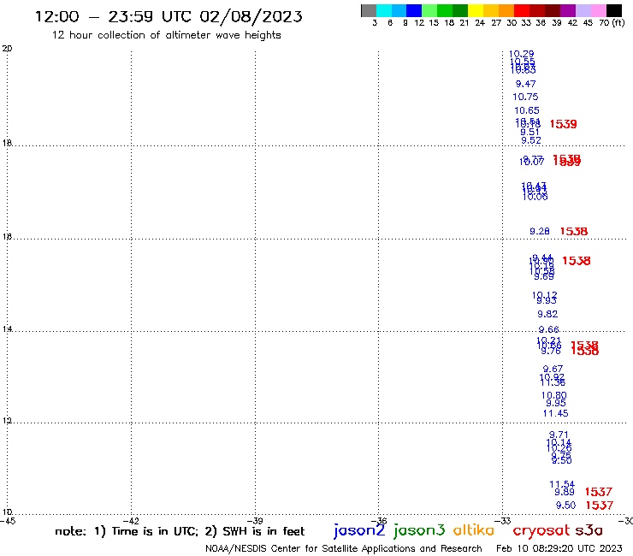633x556 pixels.
Task: Click the wave height value 9.66
Action: click(548, 329)
